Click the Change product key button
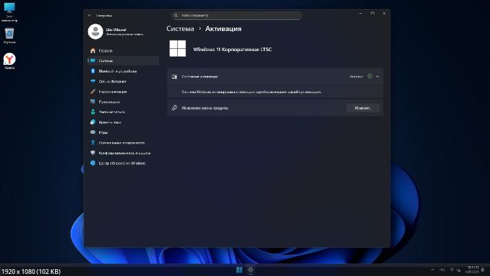Viewport: 490px width, 276px height. coord(363,108)
